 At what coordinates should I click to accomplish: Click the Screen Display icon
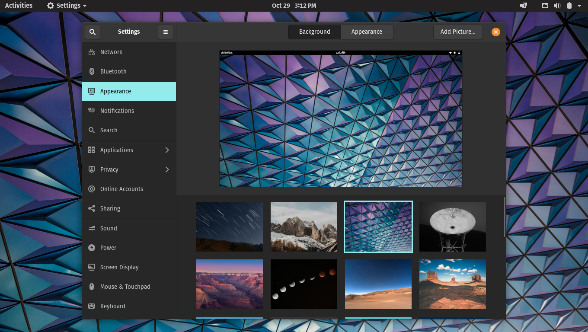pos(92,267)
